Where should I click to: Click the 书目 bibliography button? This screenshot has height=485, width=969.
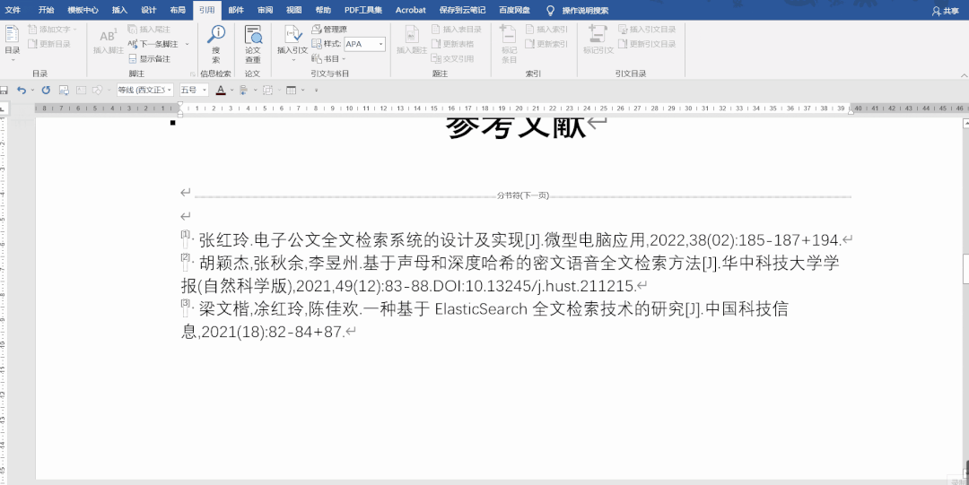(327, 58)
